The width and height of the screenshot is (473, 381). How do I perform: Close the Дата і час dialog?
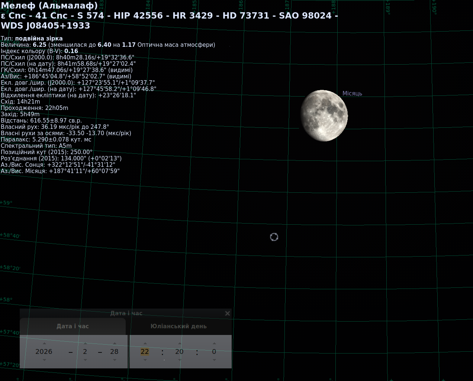(x=228, y=313)
